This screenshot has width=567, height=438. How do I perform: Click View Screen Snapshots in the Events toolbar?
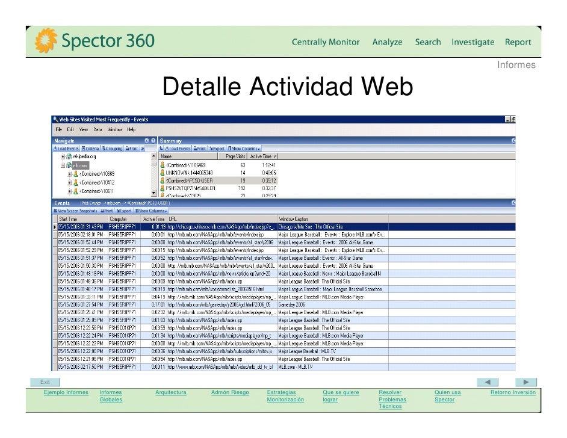pyautogui.click(x=75, y=211)
